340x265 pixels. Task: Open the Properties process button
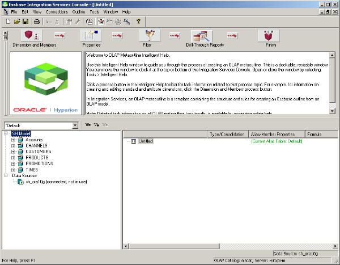click(x=91, y=35)
